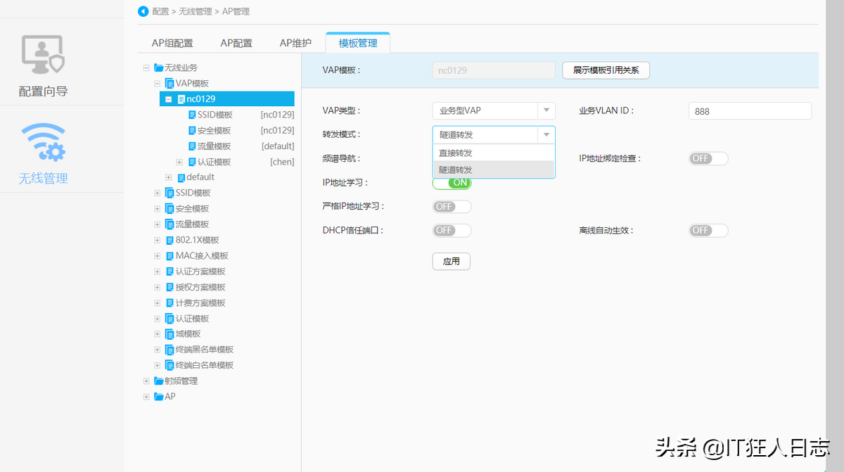Switch to the AP维护 tab
This screenshot has width=844, height=472.
(x=295, y=43)
